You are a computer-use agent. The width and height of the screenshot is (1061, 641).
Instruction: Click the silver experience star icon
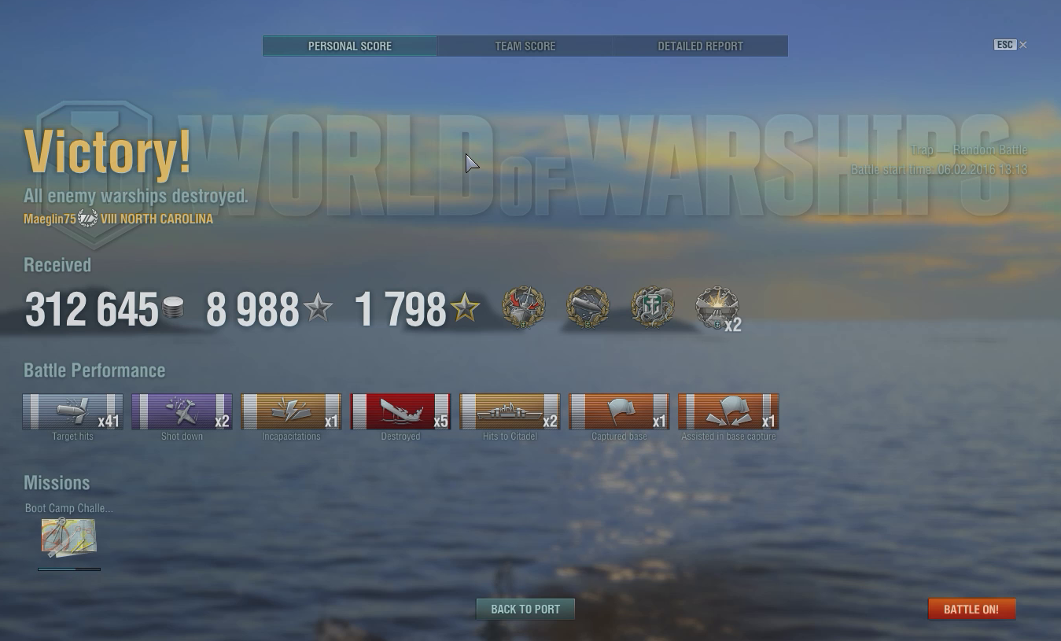pyautogui.click(x=319, y=308)
